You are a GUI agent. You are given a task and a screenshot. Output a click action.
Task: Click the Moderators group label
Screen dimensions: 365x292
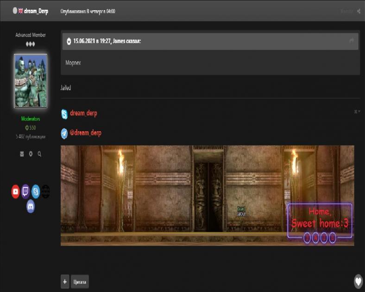31,119
